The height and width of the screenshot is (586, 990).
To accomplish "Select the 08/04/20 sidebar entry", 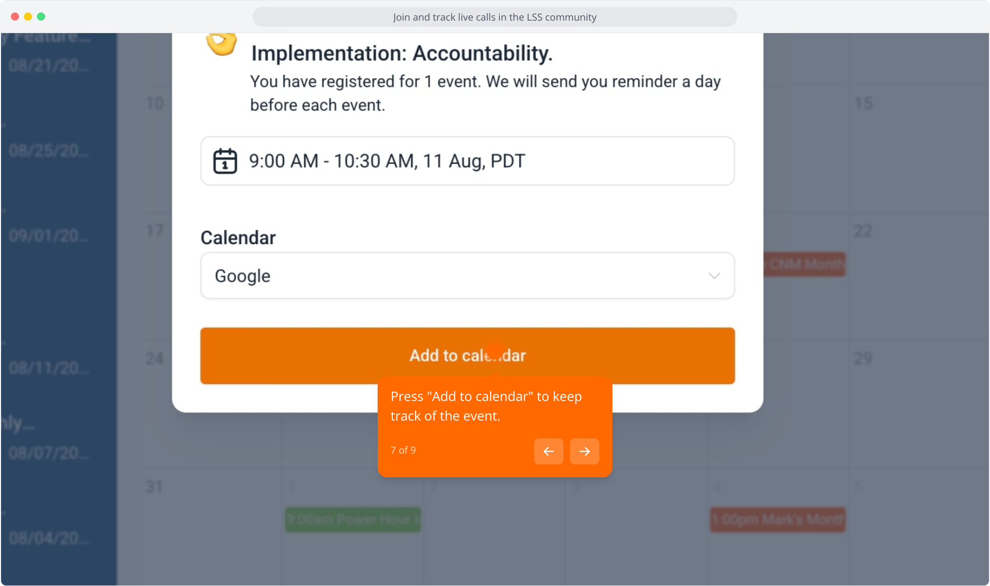I will (49, 538).
